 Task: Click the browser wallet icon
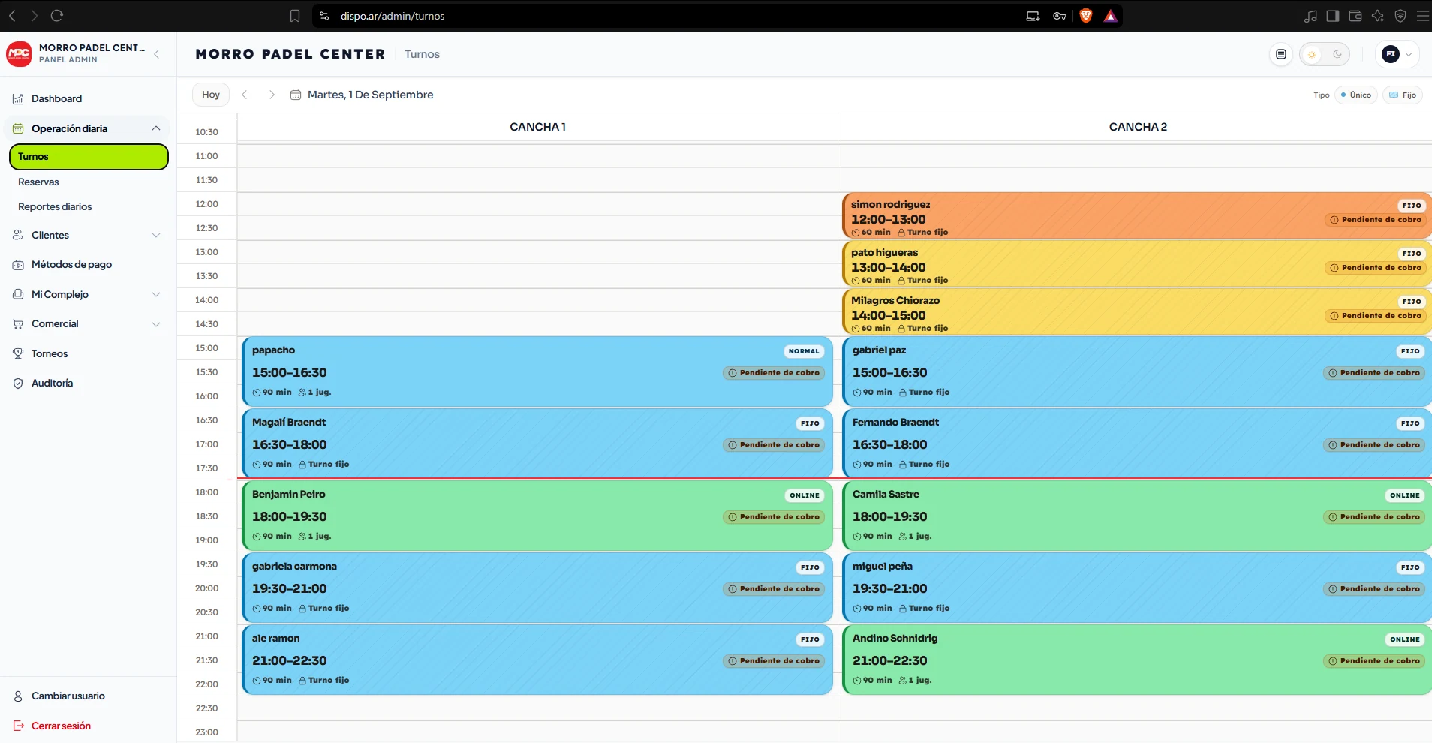tap(1355, 16)
